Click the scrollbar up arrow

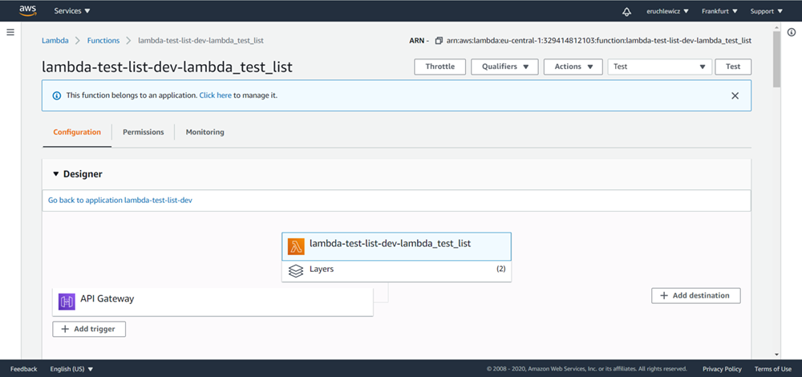tap(777, 26)
